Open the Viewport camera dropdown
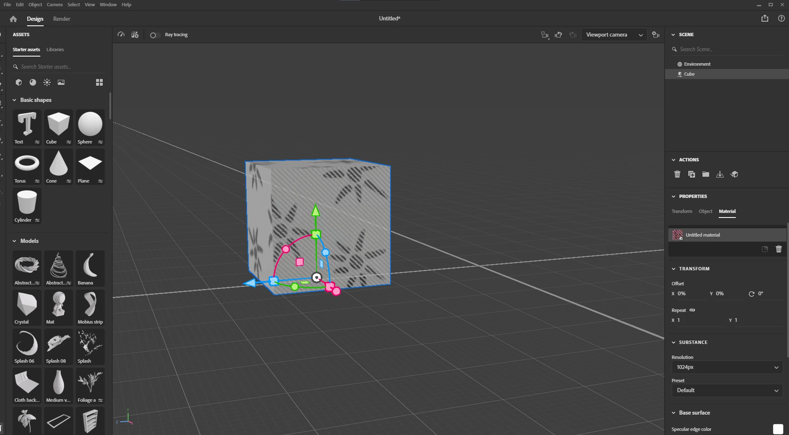The height and width of the screenshot is (435, 789). click(x=614, y=35)
